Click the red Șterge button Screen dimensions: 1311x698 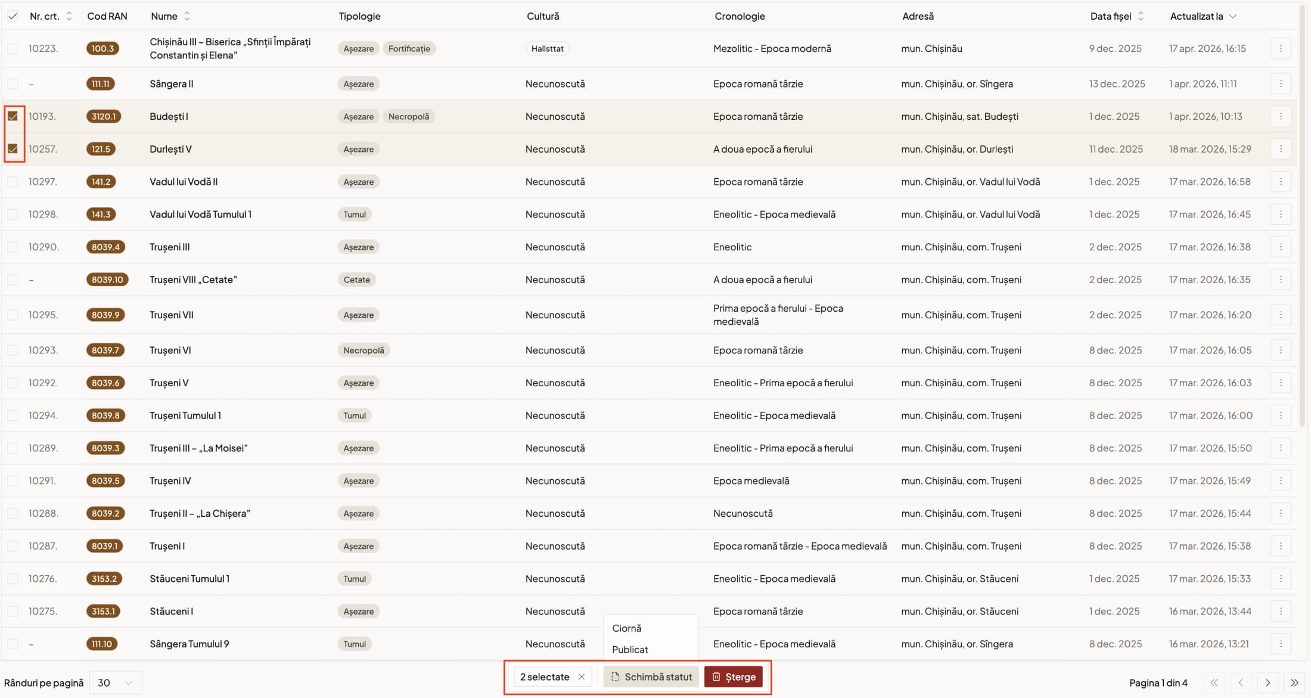click(734, 677)
